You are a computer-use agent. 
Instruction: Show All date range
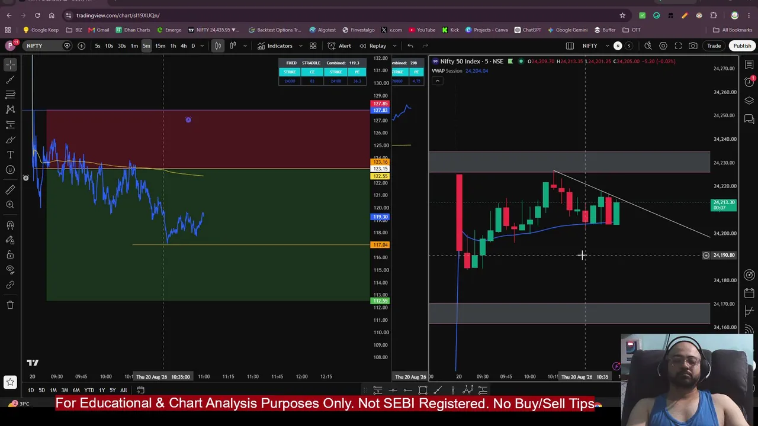point(123,390)
